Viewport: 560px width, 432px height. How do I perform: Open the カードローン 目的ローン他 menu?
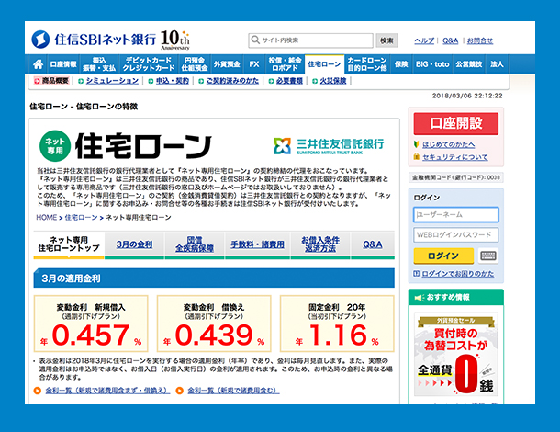pyautogui.click(x=367, y=64)
